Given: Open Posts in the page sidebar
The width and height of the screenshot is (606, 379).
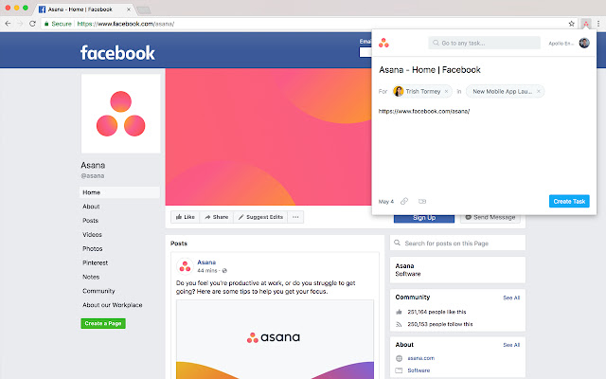Looking at the screenshot, I should tap(91, 221).
